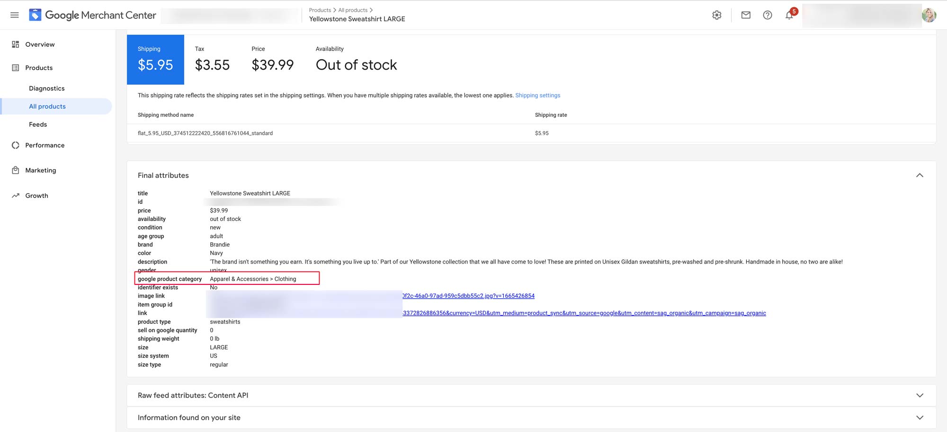This screenshot has height=432, width=947.
Task: Click the title value Yellowstone Sweatshirt LARGE
Action: [x=250, y=194]
